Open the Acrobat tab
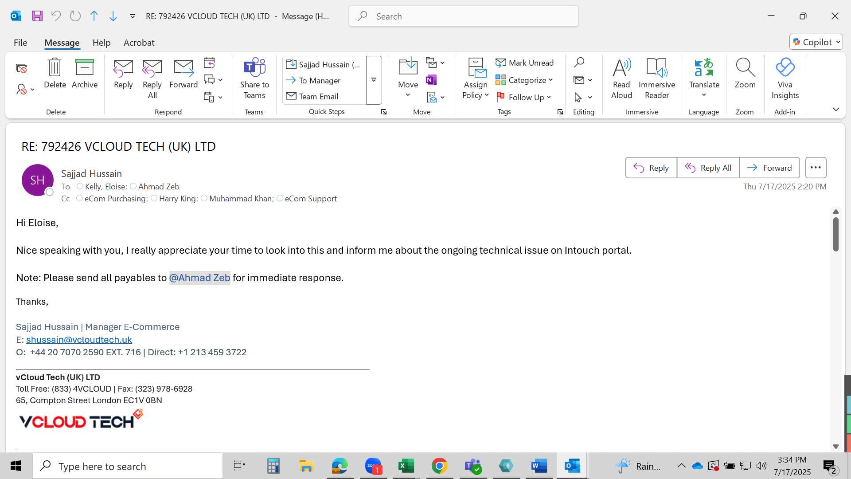851x479 pixels. click(139, 43)
